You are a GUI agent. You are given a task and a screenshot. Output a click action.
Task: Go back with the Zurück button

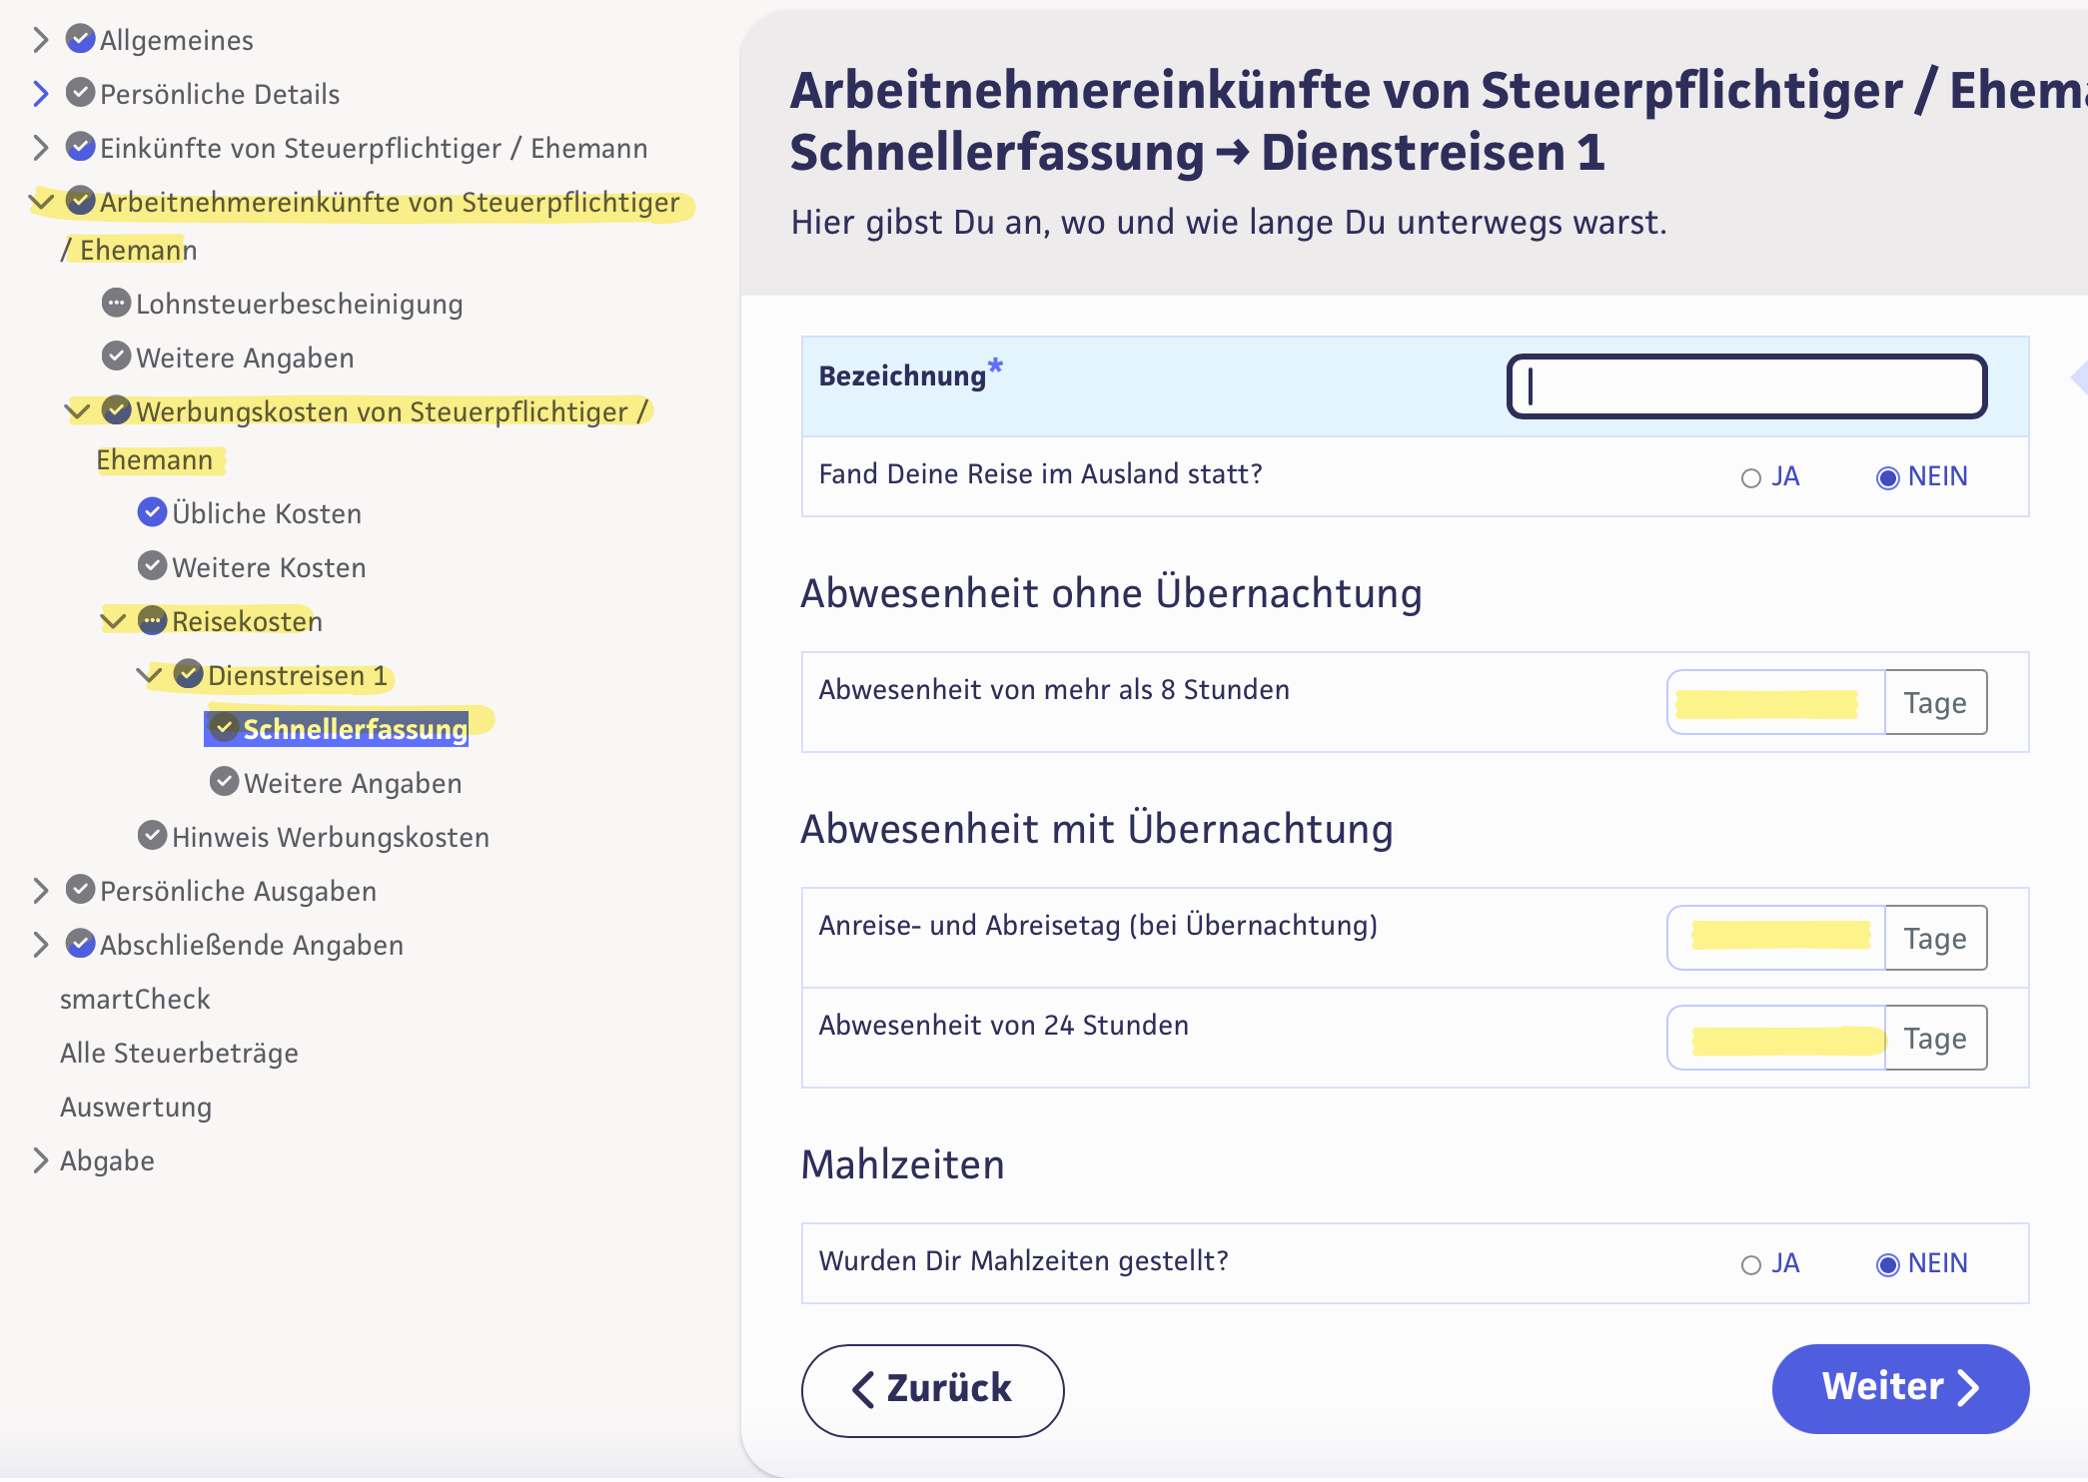click(x=932, y=1389)
